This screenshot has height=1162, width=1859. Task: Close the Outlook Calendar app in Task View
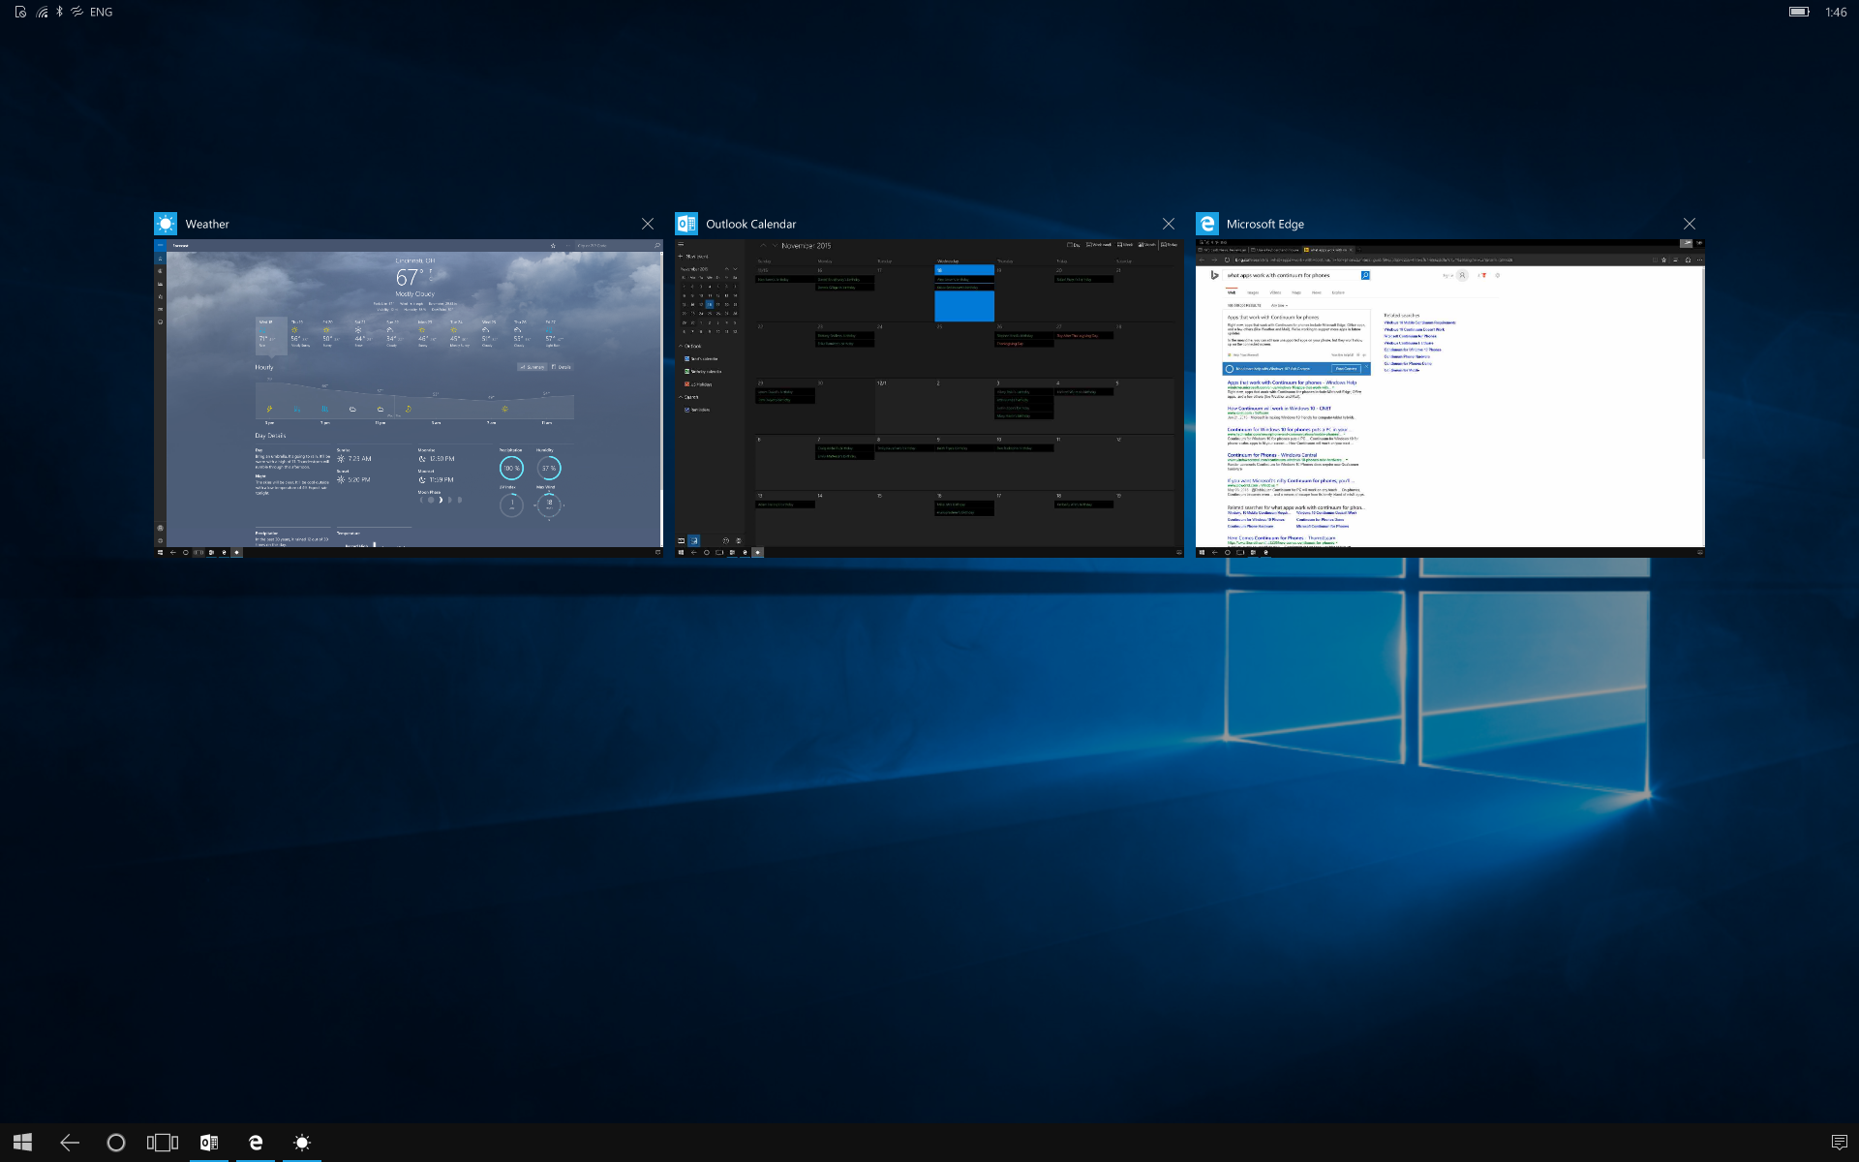tap(1169, 224)
